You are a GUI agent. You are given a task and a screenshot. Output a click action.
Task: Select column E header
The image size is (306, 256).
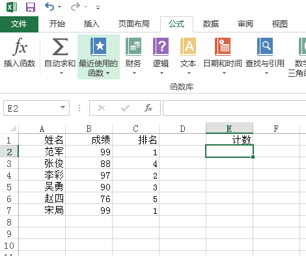coord(229,129)
